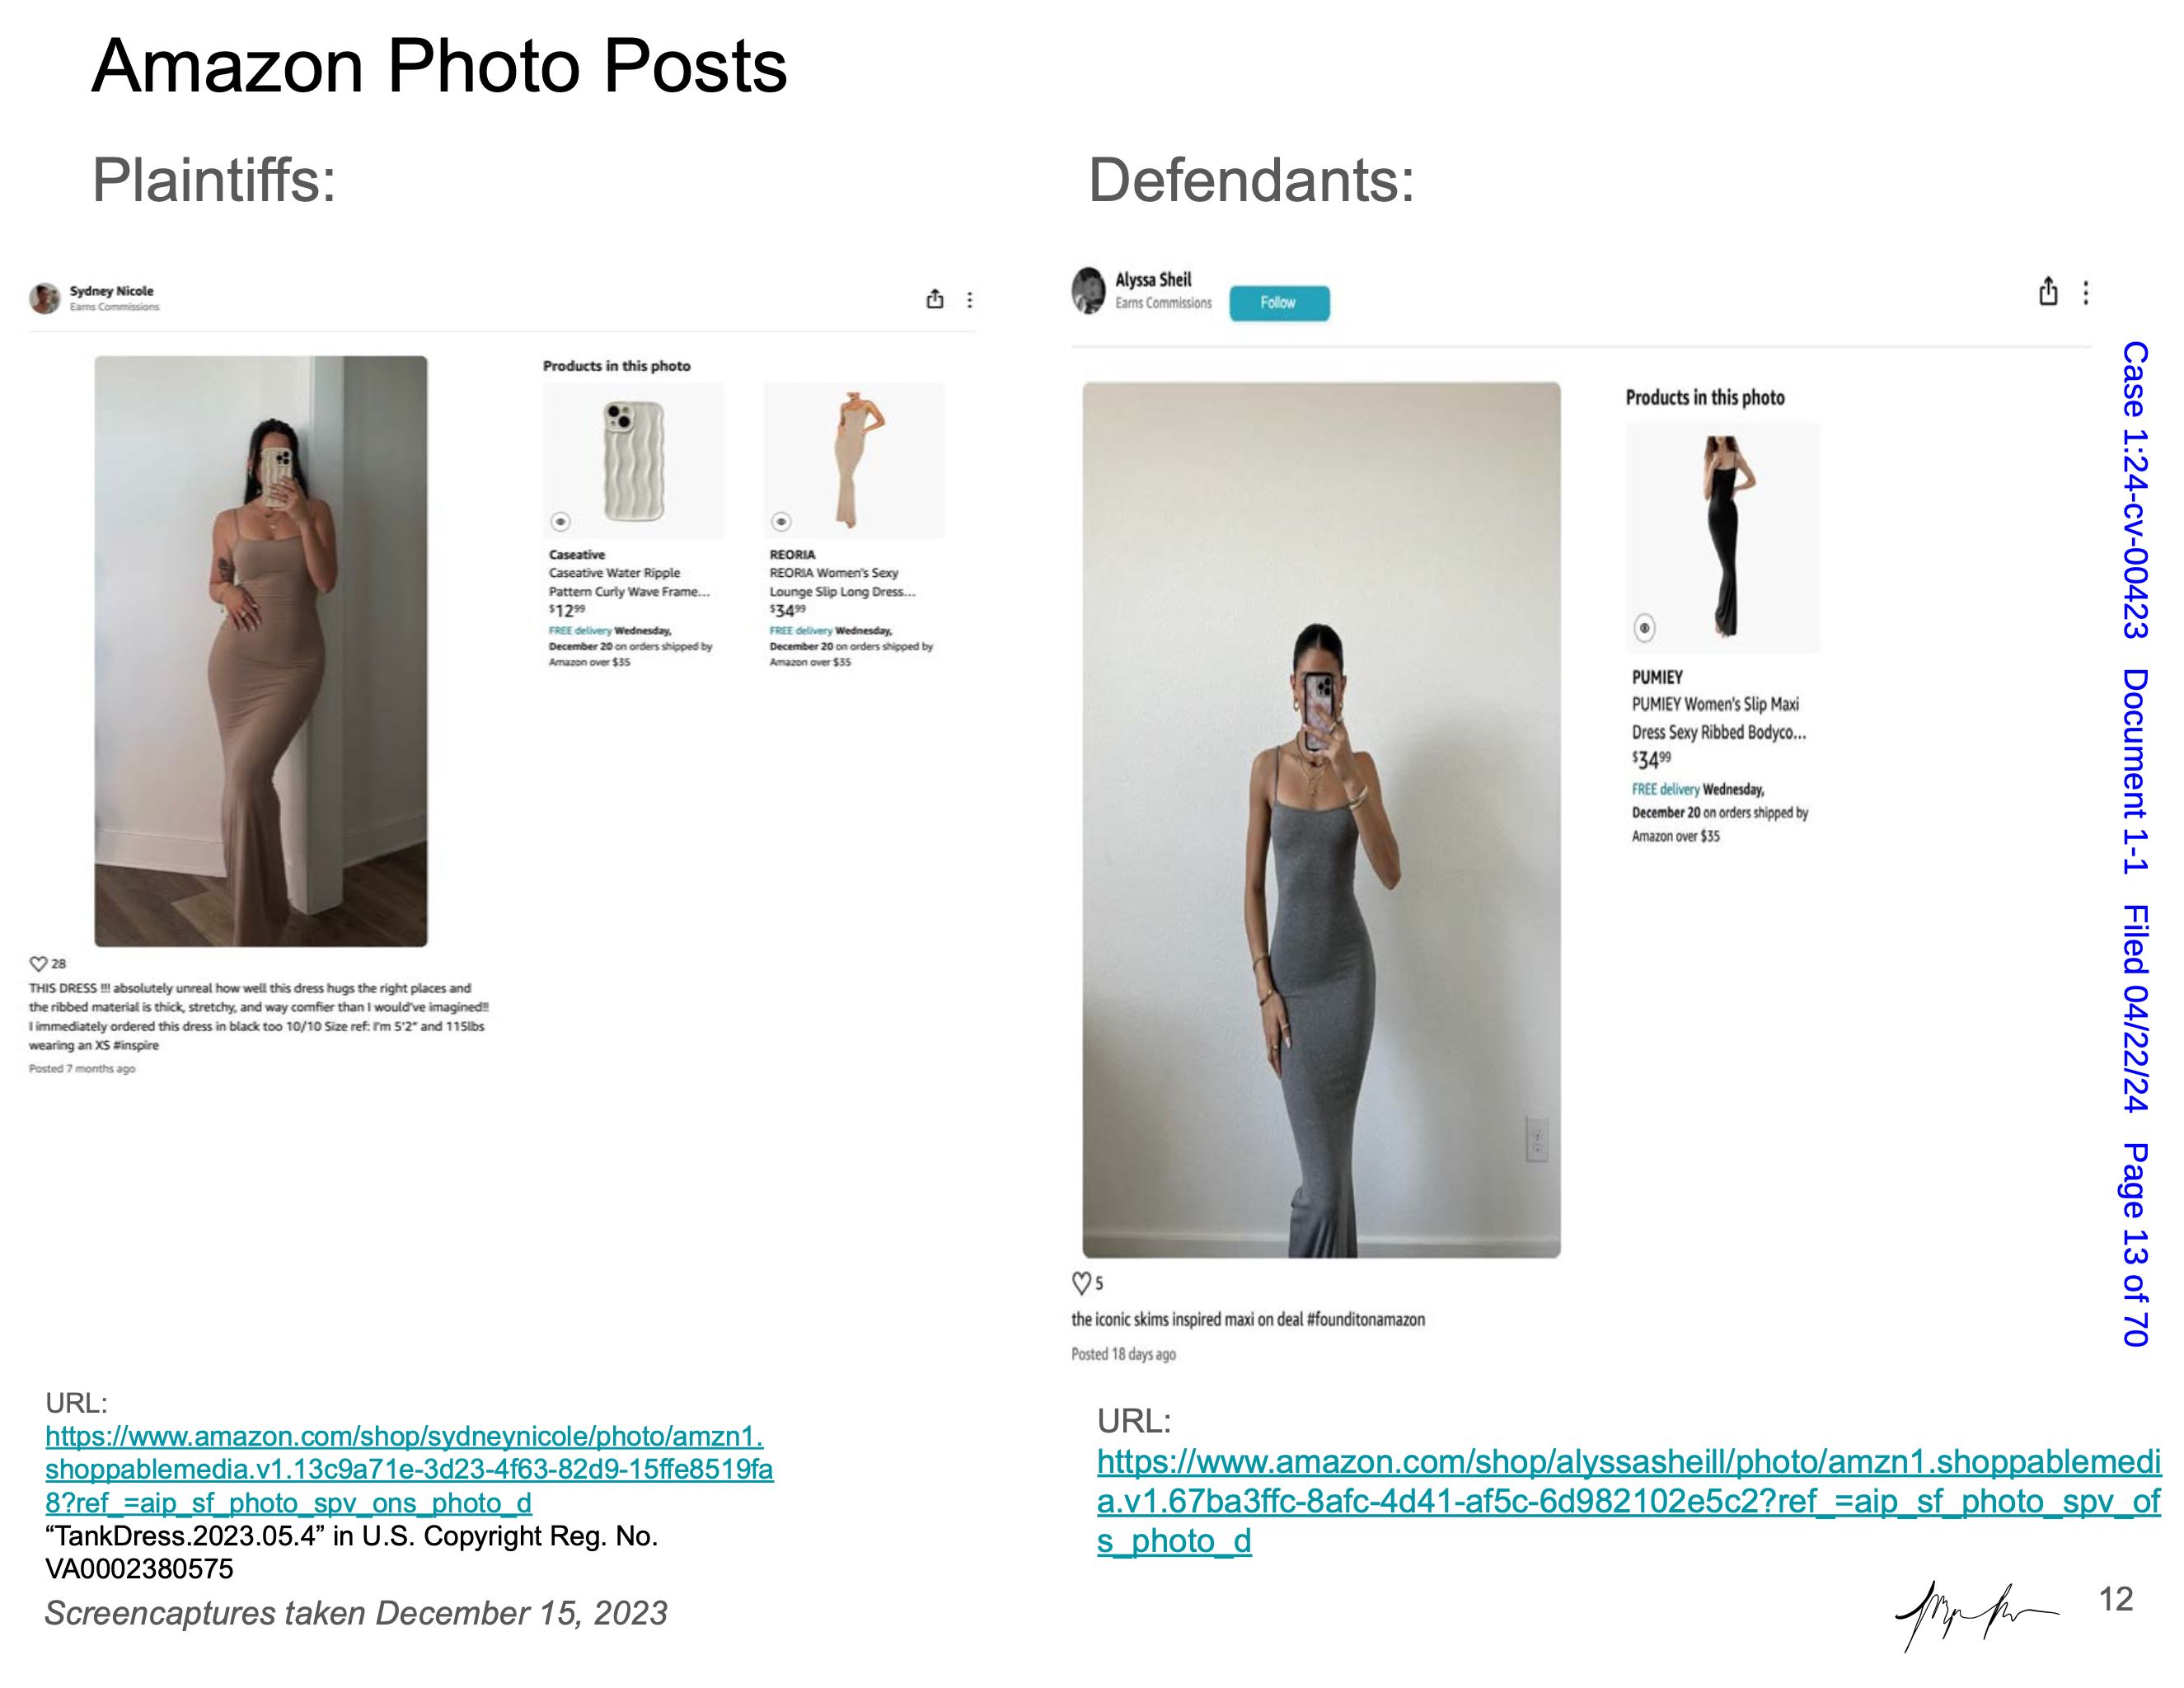Click Sydney Nicole's tan dress mirror selfie photo
The image size is (2184, 1688).
click(x=261, y=651)
